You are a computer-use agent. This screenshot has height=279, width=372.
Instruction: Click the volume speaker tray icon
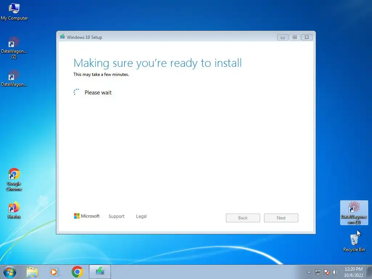click(335, 272)
